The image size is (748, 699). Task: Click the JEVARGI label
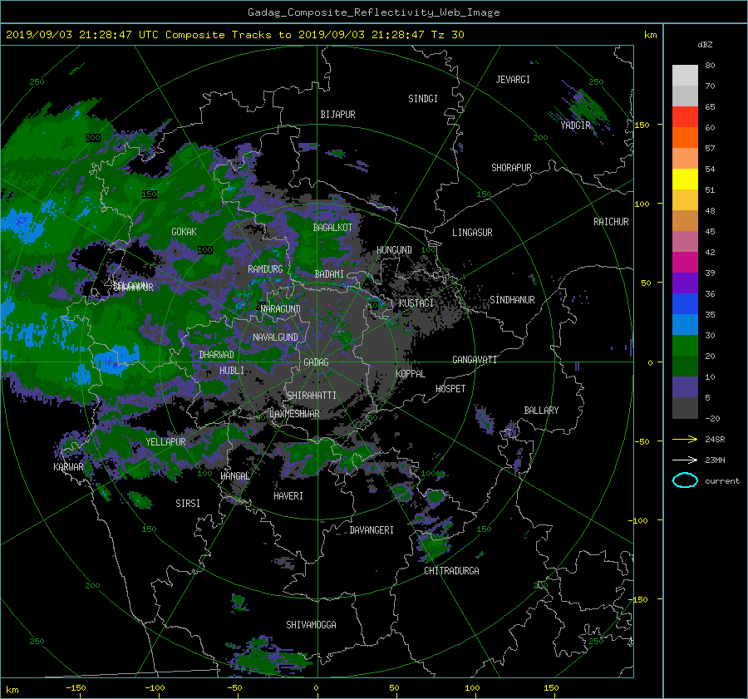513,80
